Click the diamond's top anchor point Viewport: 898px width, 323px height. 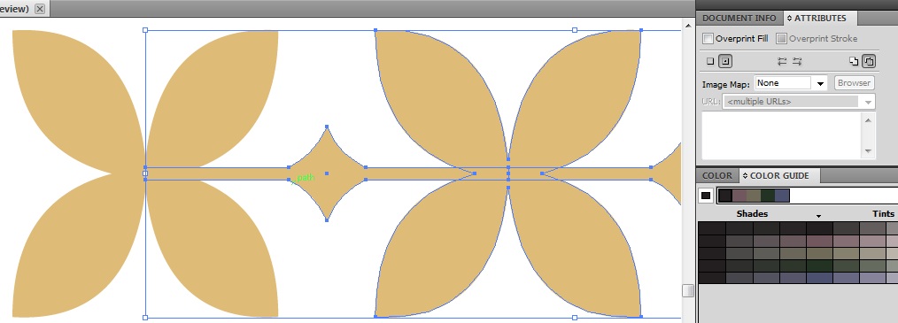point(327,127)
